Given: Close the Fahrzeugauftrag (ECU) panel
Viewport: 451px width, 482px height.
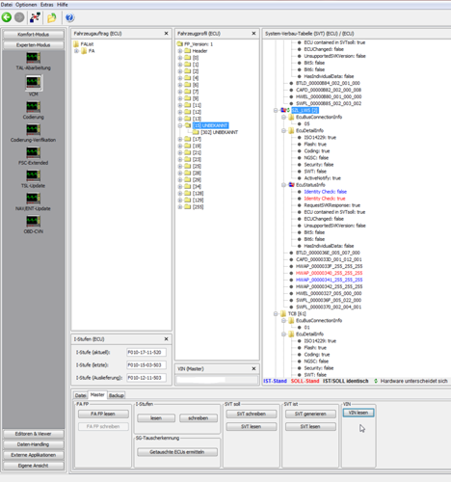Looking at the screenshot, I should pos(166,34).
